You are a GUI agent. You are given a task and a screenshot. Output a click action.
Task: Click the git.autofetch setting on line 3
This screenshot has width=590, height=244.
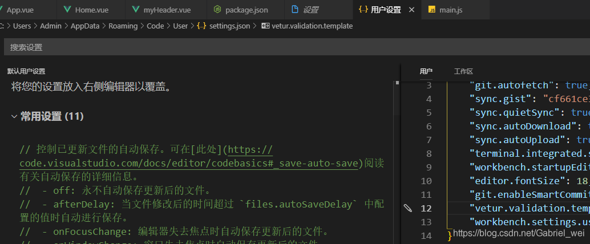click(530, 86)
